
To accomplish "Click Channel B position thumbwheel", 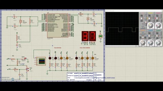I will tap(150, 36).
